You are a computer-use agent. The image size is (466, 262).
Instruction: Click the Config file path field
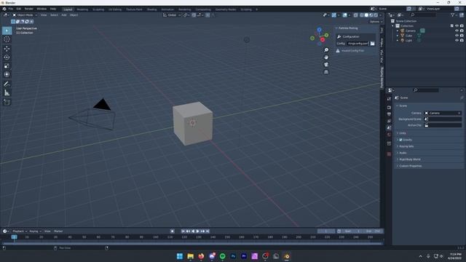(x=358, y=44)
